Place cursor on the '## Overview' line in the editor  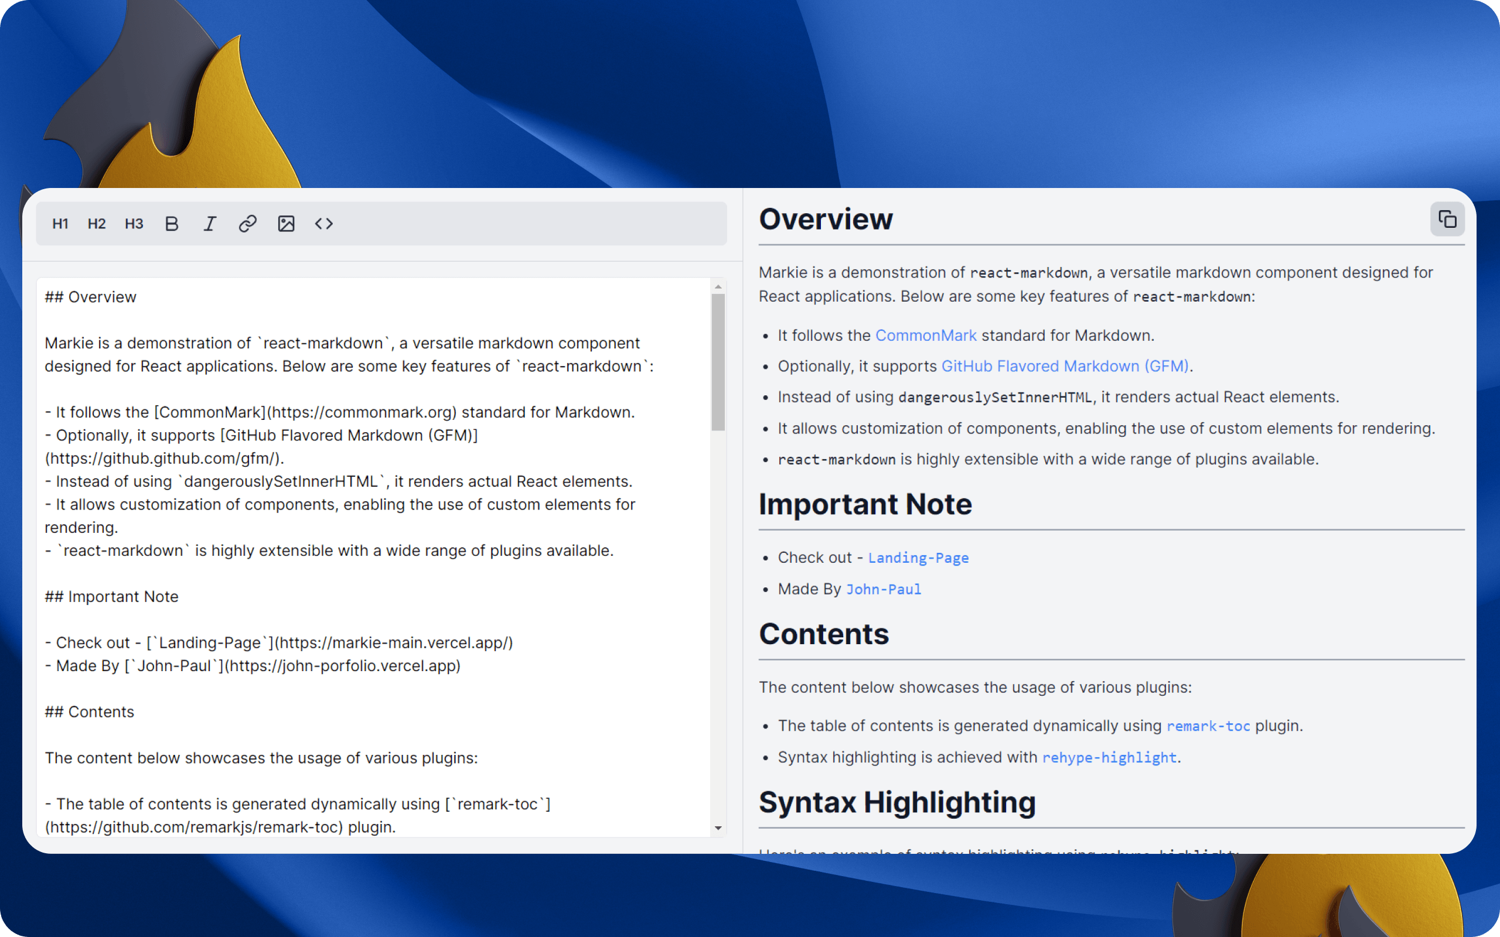coord(90,297)
